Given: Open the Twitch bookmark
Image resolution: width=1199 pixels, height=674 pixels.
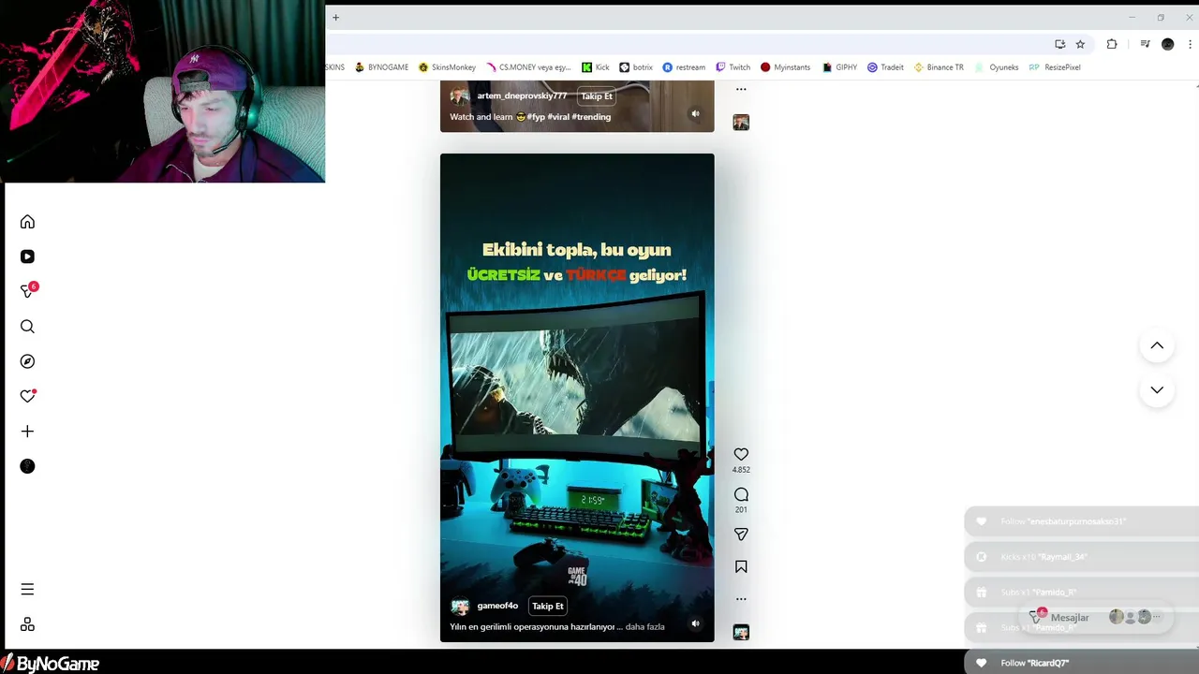Looking at the screenshot, I should (733, 67).
